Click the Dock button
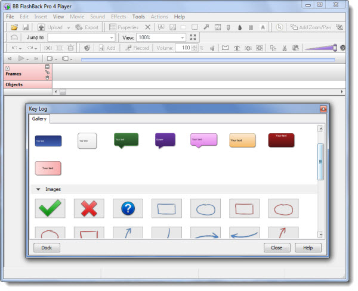Screen dimensions: 358x291 [x=47, y=248]
